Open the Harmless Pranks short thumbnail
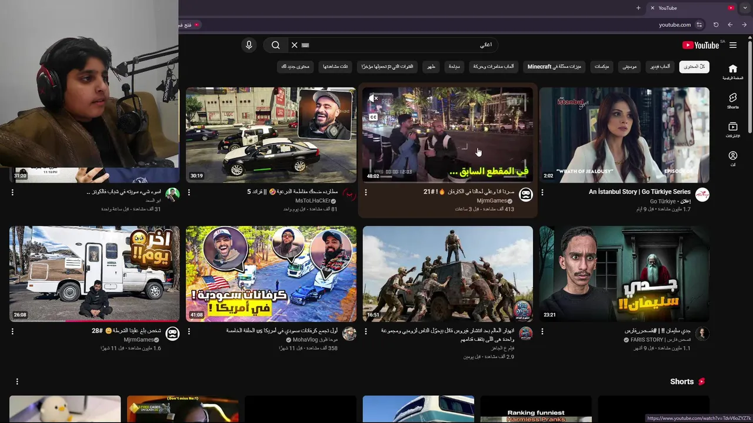Image resolution: width=753 pixels, height=423 pixels. [x=536, y=409]
